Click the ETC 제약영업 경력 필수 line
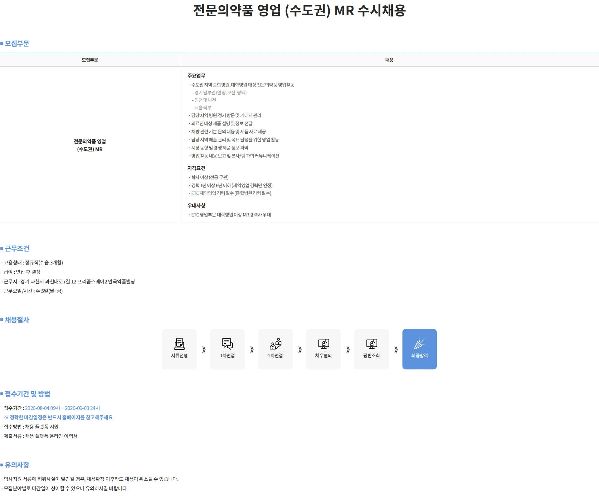The width and height of the screenshot is (599, 499). [x=230, y=193]
